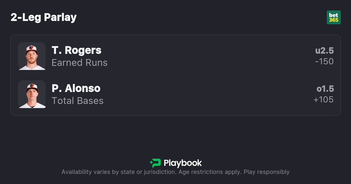Click the green Playbook logo icon
The image size is (351, 184).
click(155, 163)
